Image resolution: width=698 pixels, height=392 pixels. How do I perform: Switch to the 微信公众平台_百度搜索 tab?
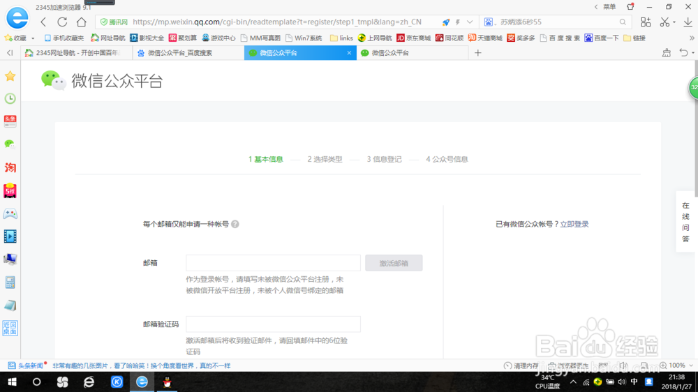pos(188,53)
